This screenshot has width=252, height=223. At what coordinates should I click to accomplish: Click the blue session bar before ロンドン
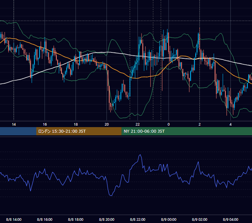(x=18, y=131)
